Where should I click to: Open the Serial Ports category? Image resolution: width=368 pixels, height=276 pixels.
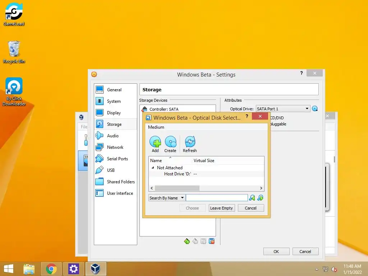click(x=115, y=158)
